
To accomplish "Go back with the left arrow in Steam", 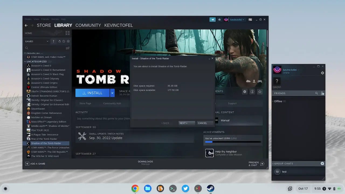I will (x=26, y=25).
